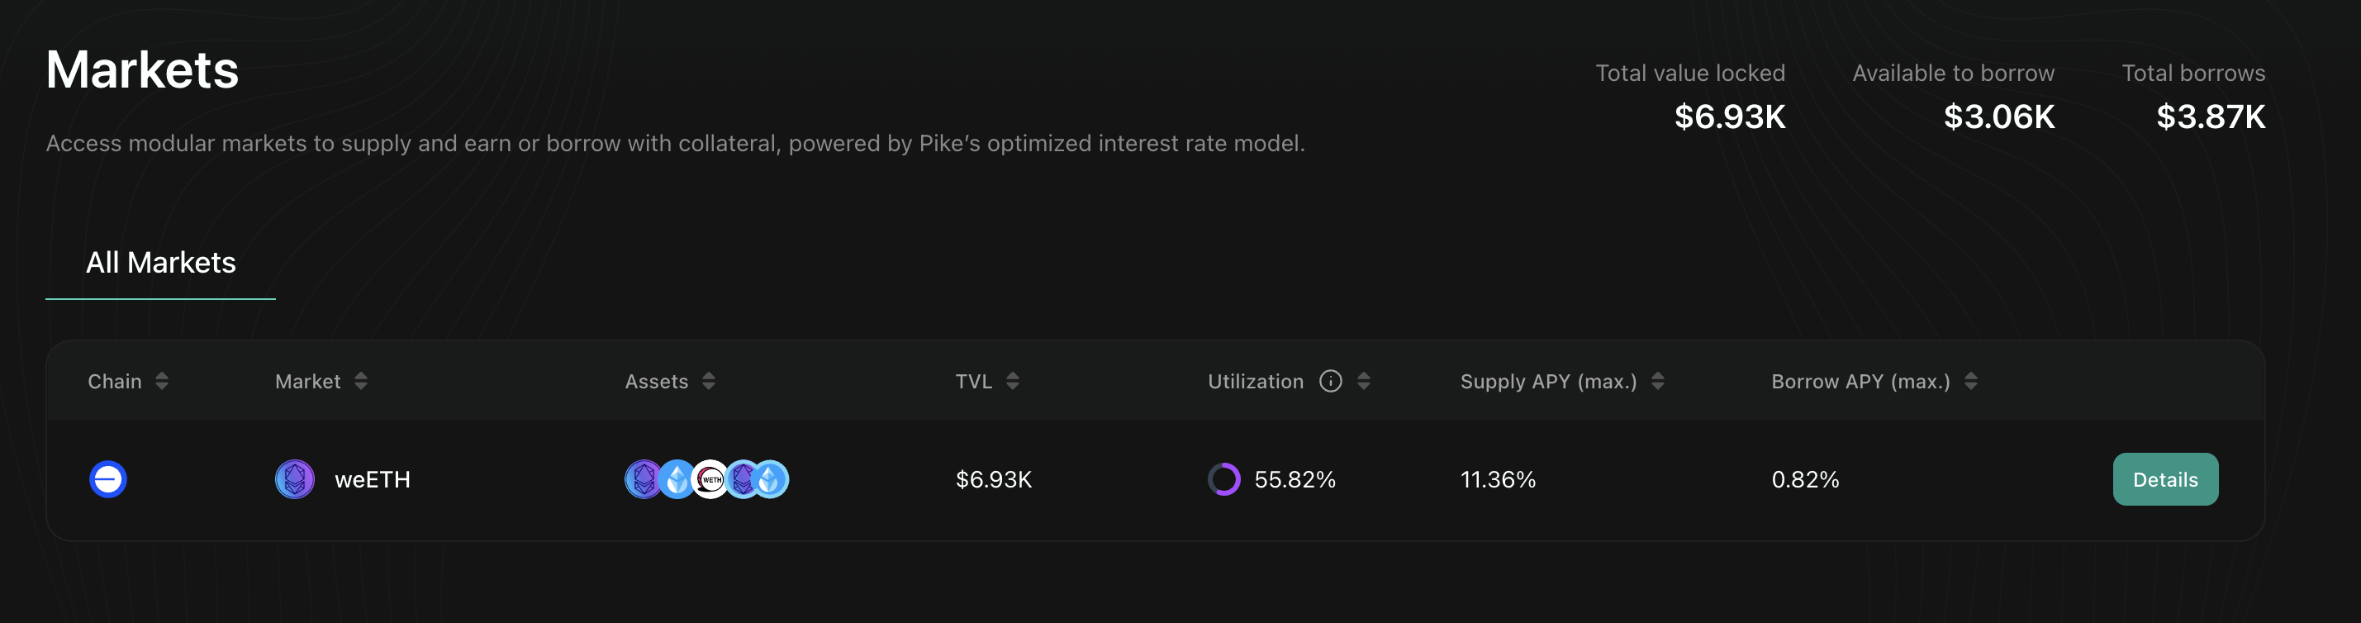Sort by Chain using the sort arrows
Image resolution: width=2361 pixels, height=623 pixels.
pos(162,381)
